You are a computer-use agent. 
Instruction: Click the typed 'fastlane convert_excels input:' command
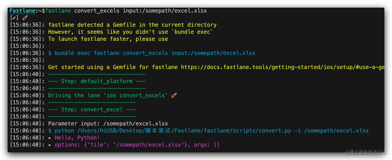click(126, 11)
